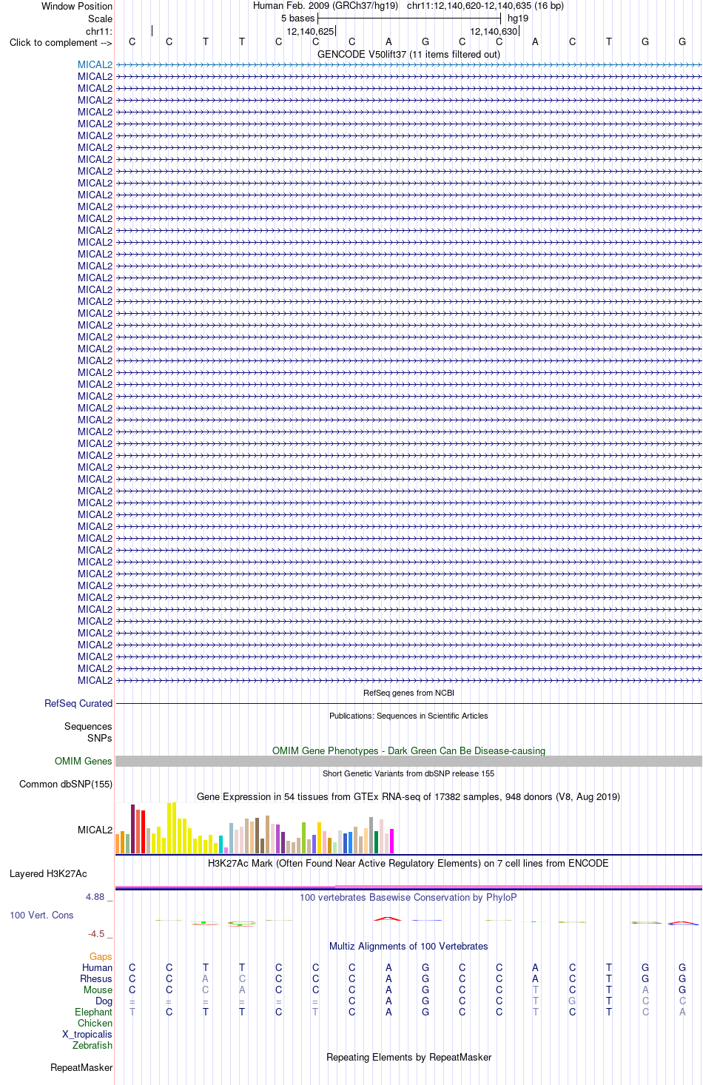Open the GENCODE V50lift37 track title
703x1085 pixels.
408,54
